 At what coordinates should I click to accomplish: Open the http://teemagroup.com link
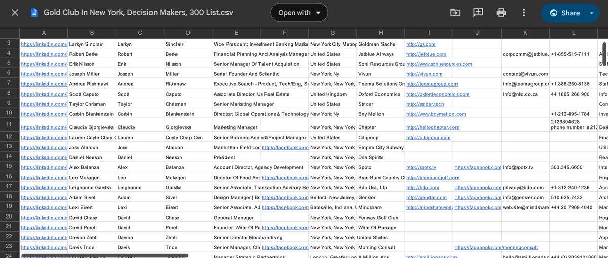[x=432, y=84]
